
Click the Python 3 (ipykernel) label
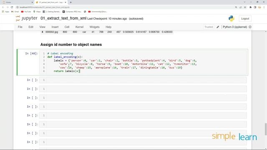tap(235, 27)
